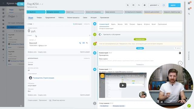Open chat with contact Василий
This screenshot has width=194, height=109.
pos(87,43)
